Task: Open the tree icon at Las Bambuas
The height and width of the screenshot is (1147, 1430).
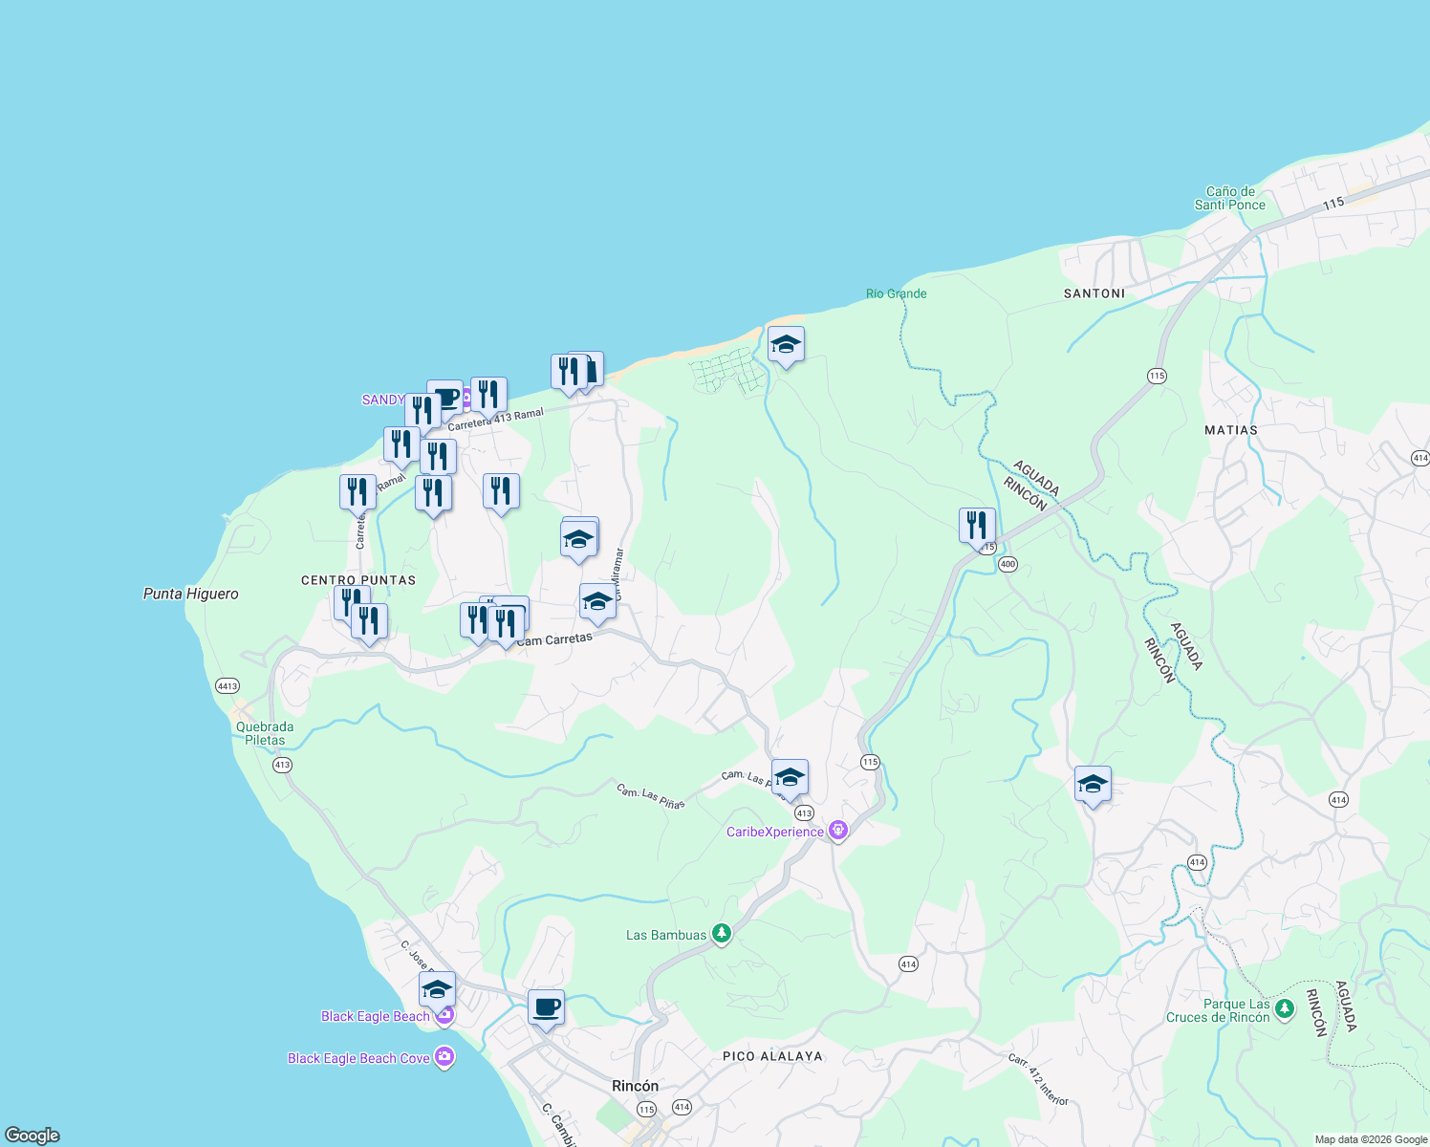Action: tap(722, 934)
